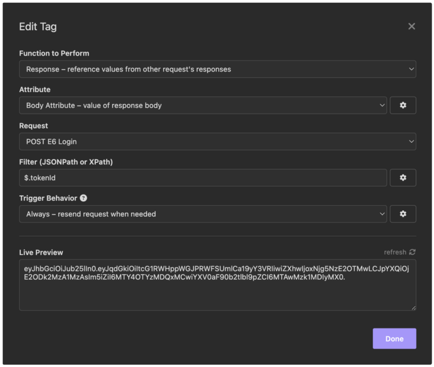Expand the Always resend request dropdown
Screen dimensions: 434x367
[x=203, y=214]
